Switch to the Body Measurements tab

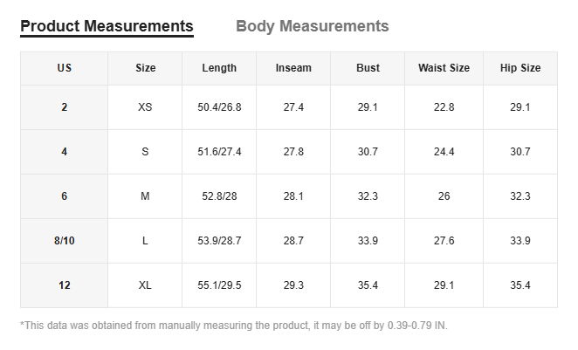click(312, 26)
